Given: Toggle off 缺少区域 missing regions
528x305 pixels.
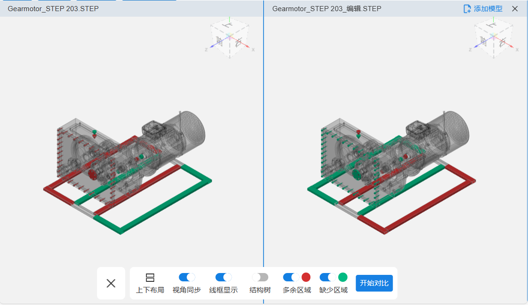Looking at the screenshot, I should point(327,277).
